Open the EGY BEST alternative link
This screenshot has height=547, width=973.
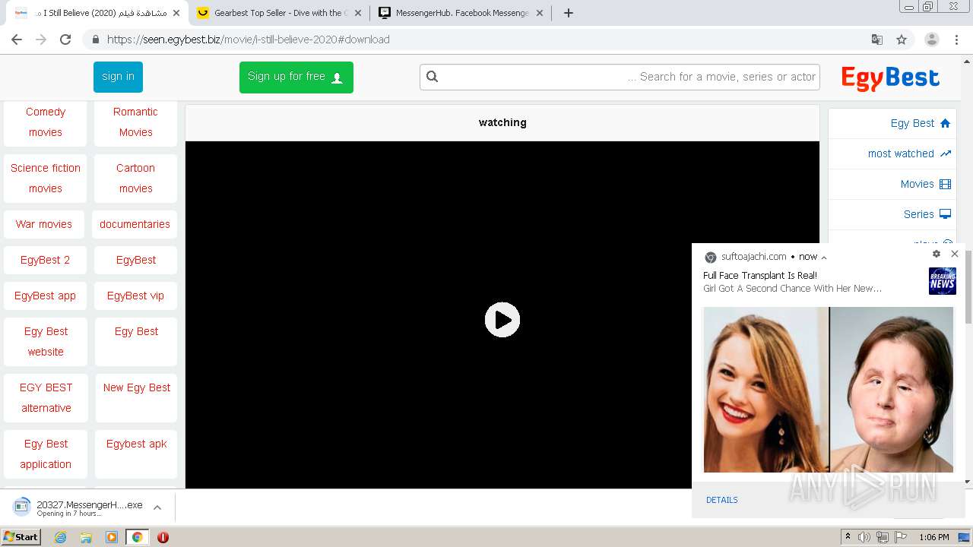[46, 397]
